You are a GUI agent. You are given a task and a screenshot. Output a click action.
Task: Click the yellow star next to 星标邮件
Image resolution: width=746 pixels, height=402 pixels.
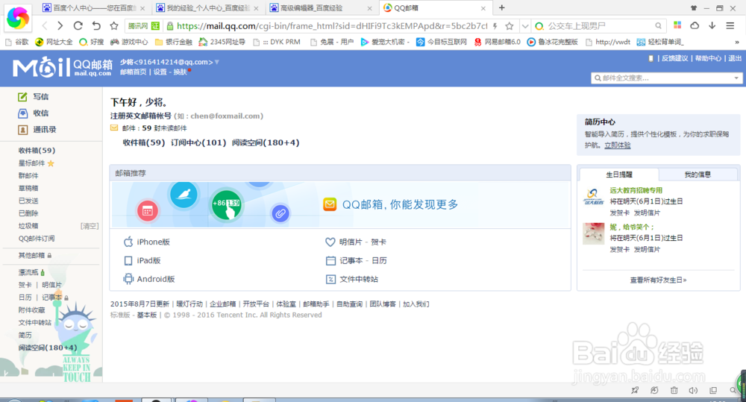[x=51, y=163]
